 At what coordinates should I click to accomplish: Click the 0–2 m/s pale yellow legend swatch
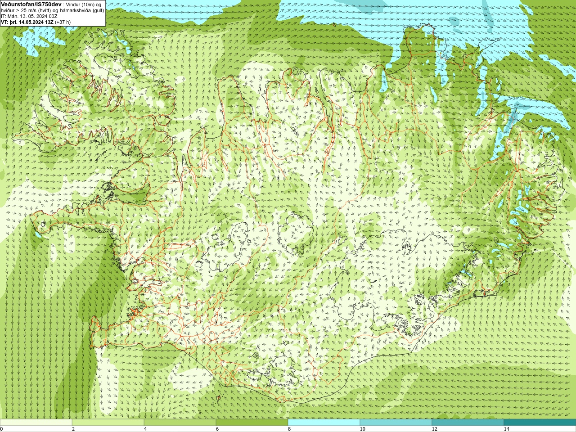(x=36, y=423)
